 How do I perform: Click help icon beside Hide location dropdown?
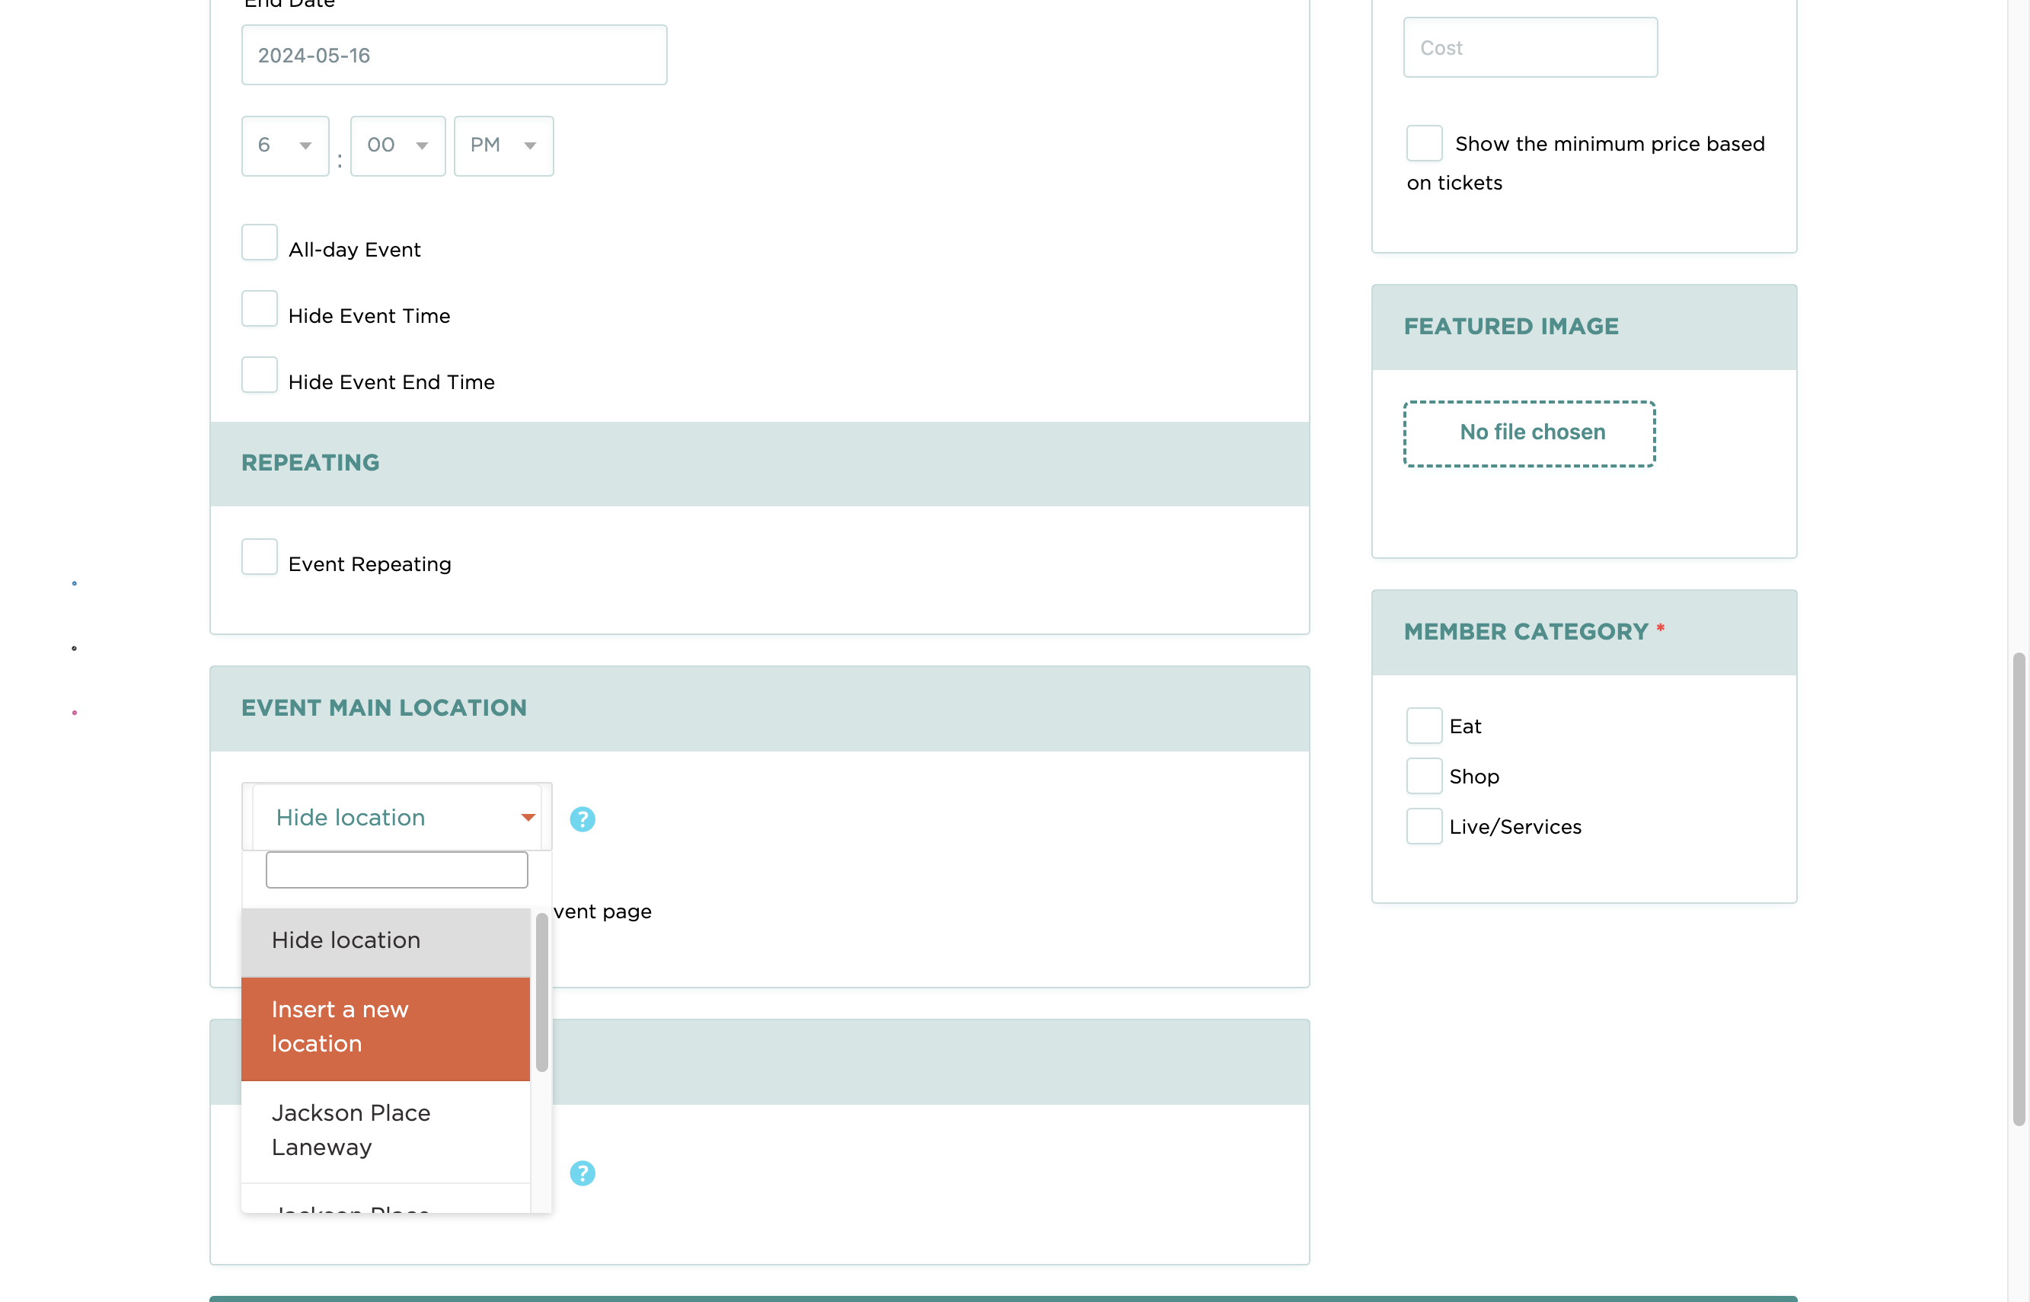coord(582,819)
